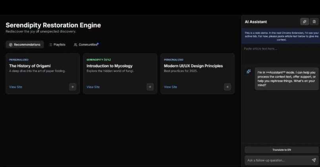Click the Serendipity Restoration Engine heading

[53, 25]
